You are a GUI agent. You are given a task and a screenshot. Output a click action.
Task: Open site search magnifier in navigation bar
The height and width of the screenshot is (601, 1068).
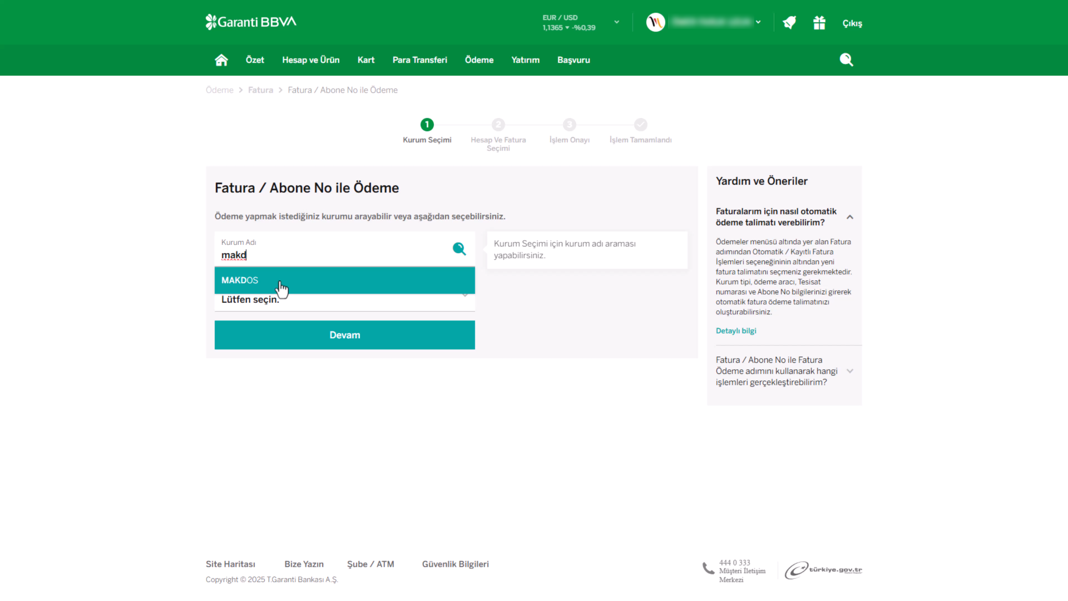[847, 60]
